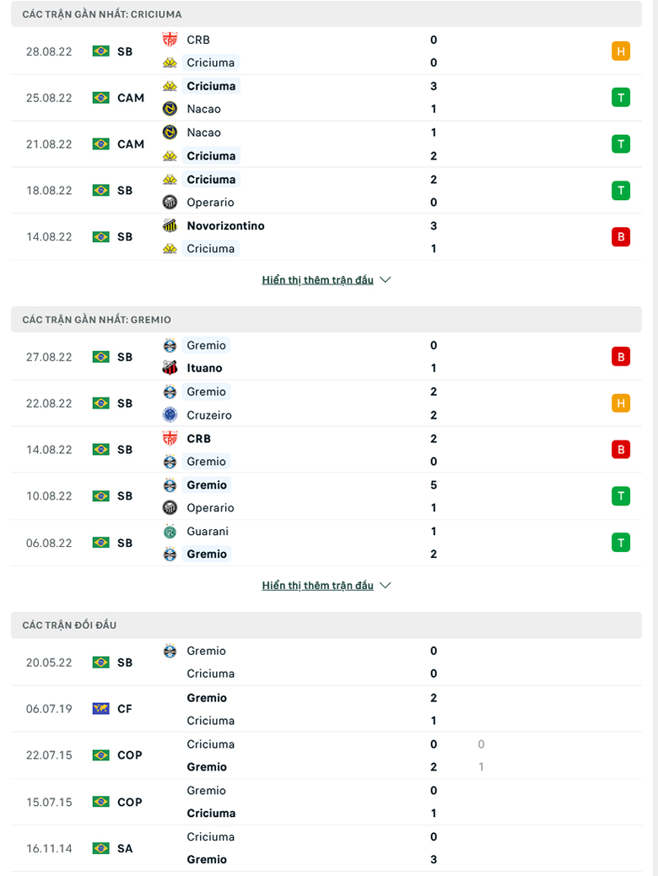
Task: Select the CRB club logo
Action: 169,39
